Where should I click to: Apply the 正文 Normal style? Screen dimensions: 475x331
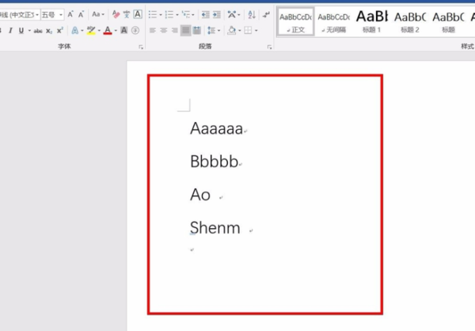point(295,22)
